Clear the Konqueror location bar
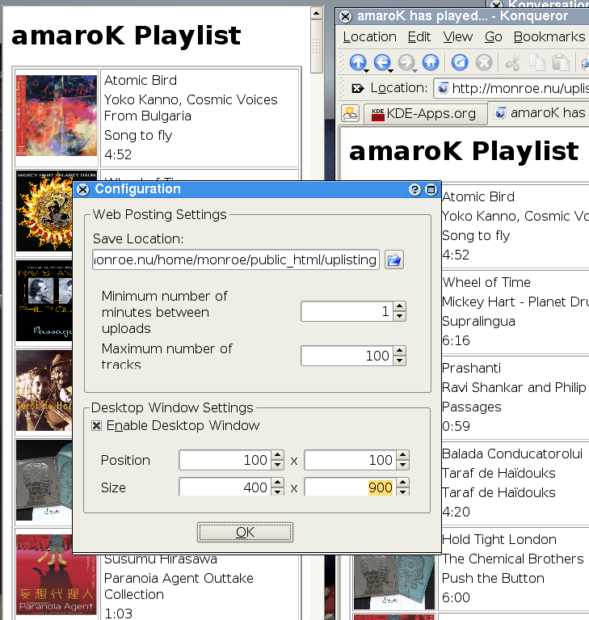Viewport: 589px width, 620px height. point(357,88)
